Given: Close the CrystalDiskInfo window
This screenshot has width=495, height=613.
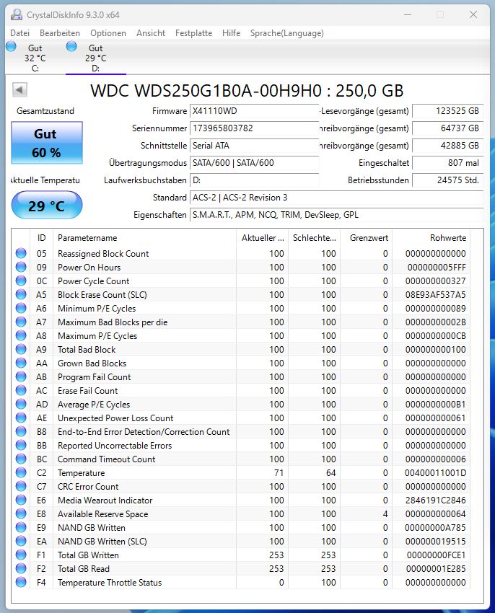Looking at the screenshot, I should [473, 15].
